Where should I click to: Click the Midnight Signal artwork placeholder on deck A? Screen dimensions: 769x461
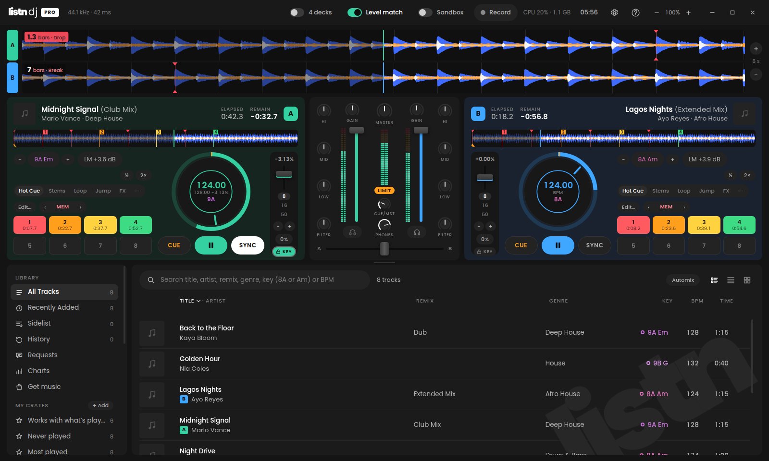(x=25, y=114)
